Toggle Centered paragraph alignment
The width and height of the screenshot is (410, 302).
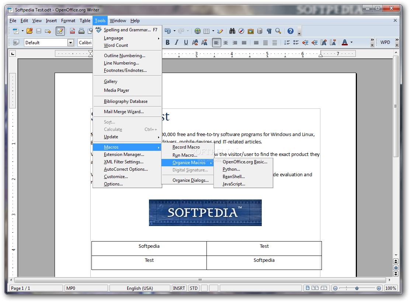click(226, 42)
